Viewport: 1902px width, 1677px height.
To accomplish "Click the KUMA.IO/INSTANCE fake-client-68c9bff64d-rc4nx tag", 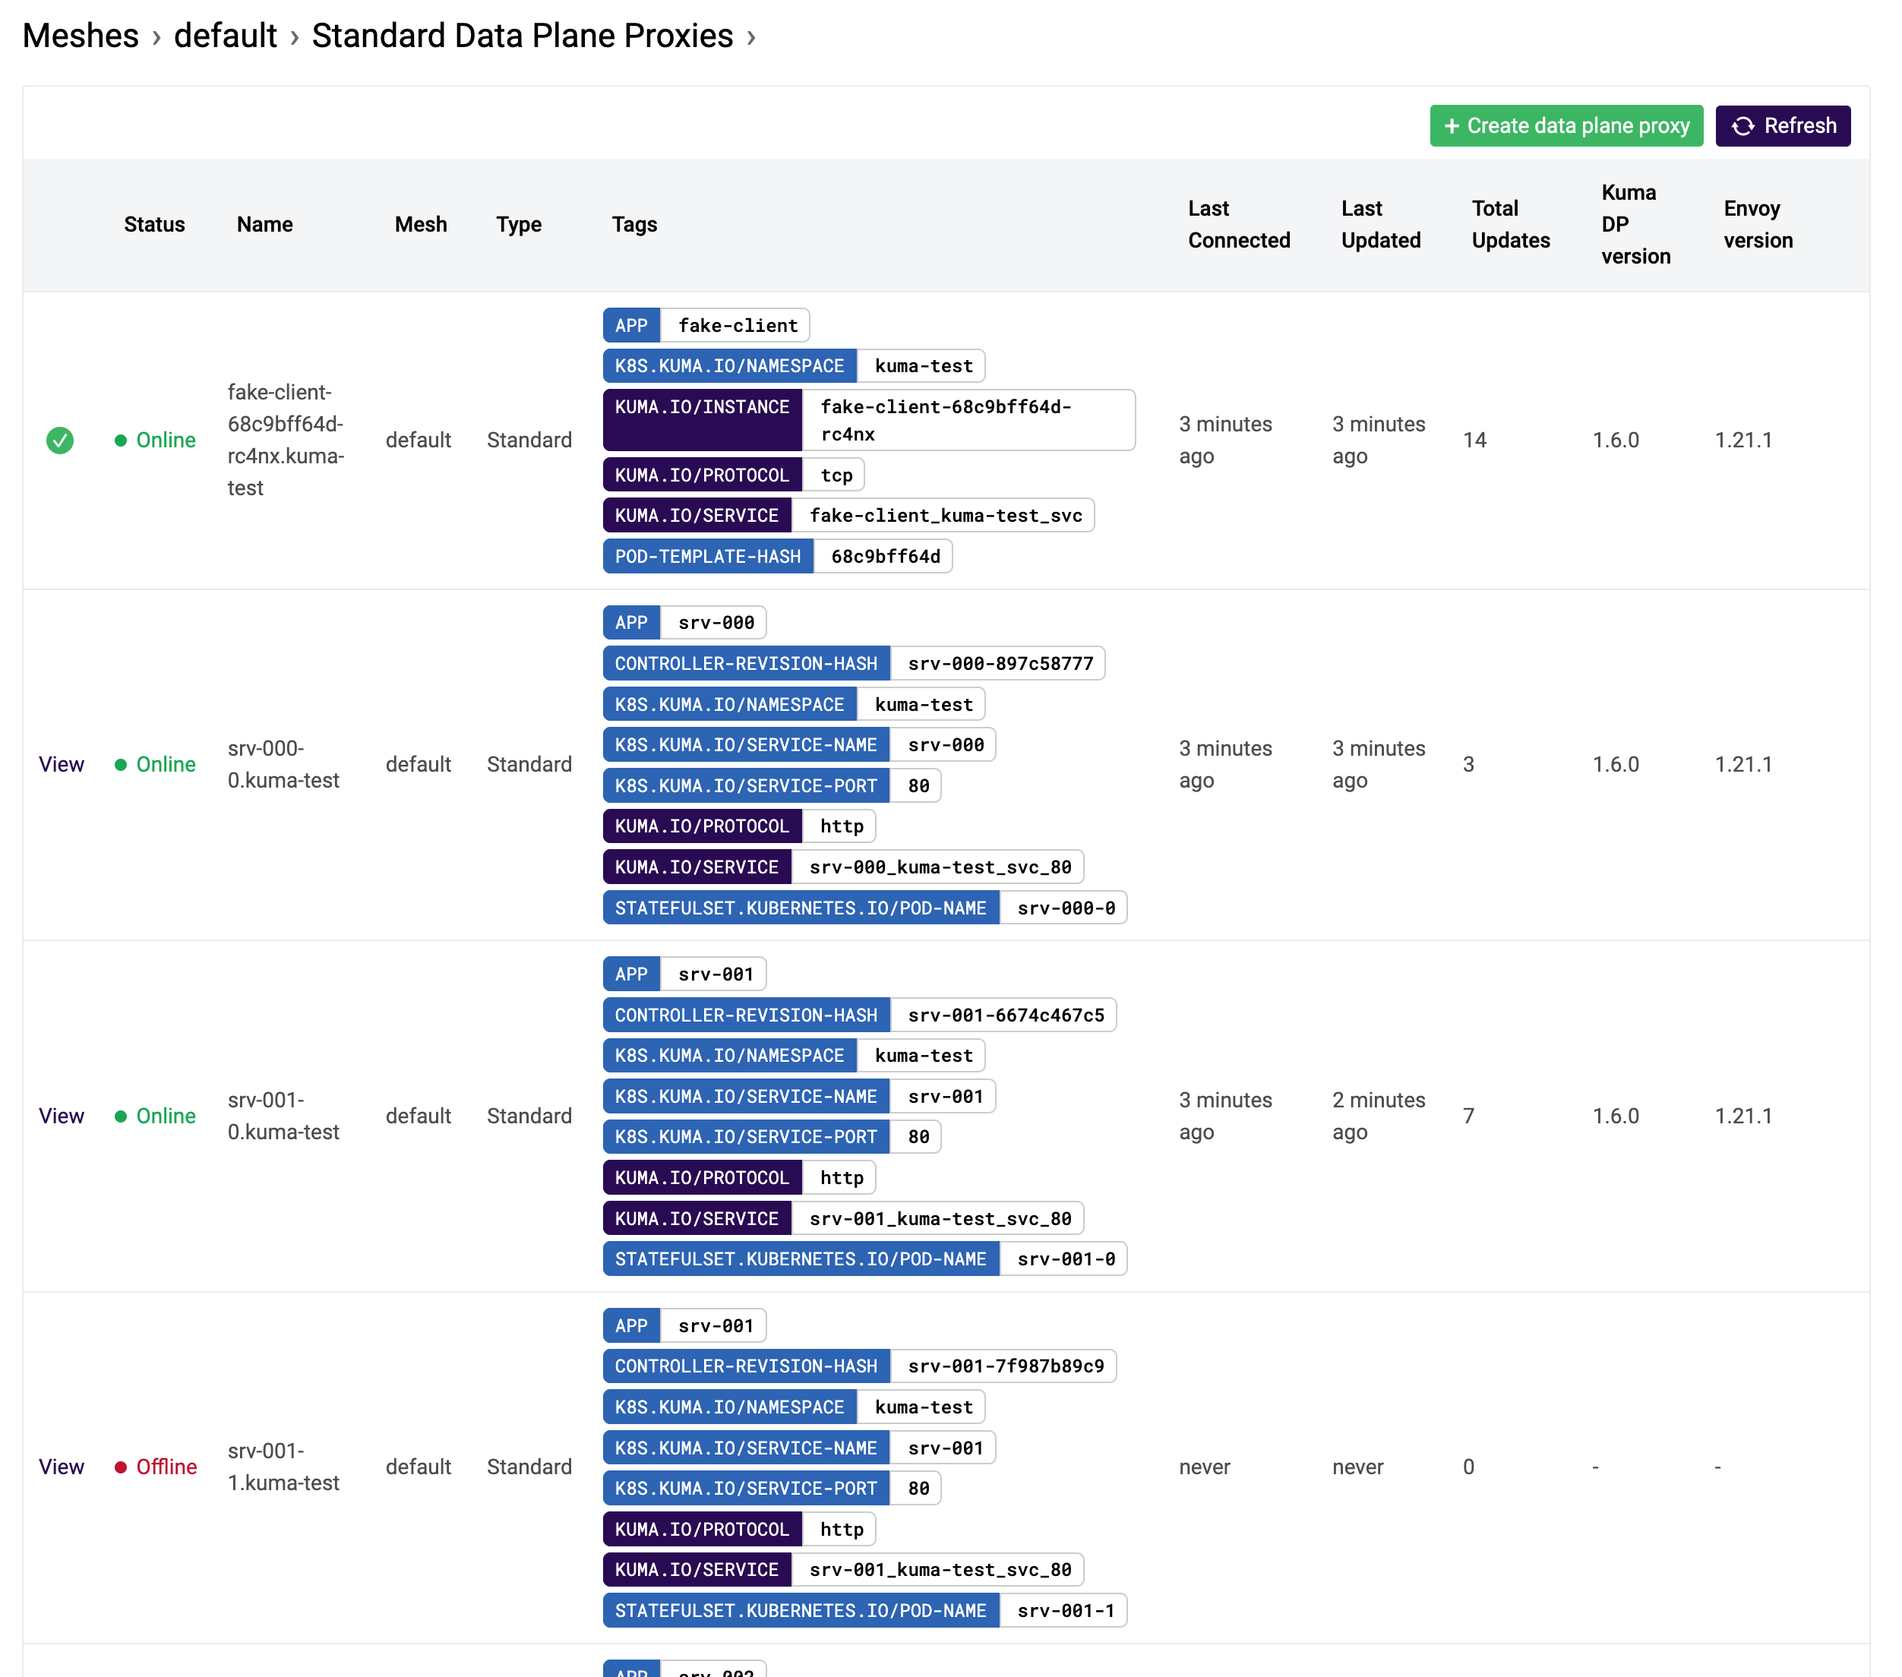I will pyautogui.click(x=869, y=421).
